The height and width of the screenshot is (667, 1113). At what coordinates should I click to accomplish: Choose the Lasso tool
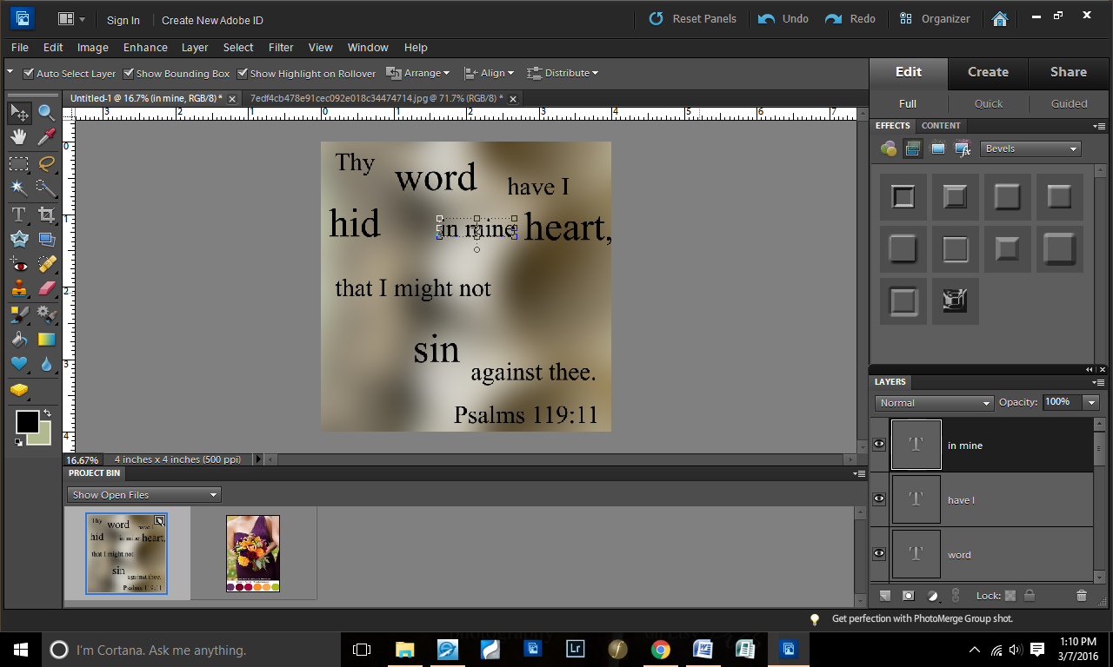[46, 162]
